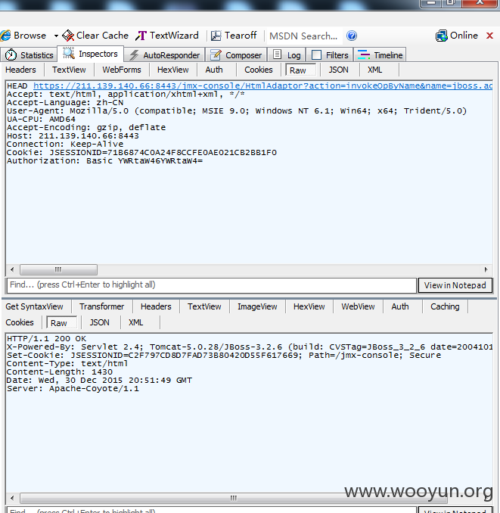The height and width of the screenshot is (513, 500).
Task: Click the AutoResponder lightning icon
Action: coord(133,55)
